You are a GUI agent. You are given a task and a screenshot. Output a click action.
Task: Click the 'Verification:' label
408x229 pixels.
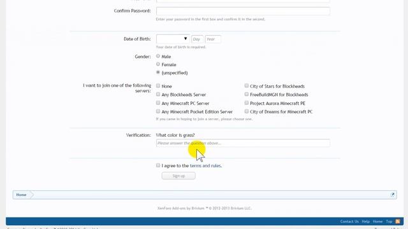coord(138,135)
